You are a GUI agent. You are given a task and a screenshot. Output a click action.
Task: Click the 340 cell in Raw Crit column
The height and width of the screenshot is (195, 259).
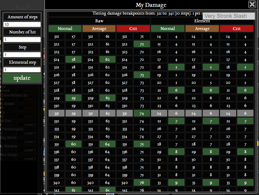tap(124, 183)
